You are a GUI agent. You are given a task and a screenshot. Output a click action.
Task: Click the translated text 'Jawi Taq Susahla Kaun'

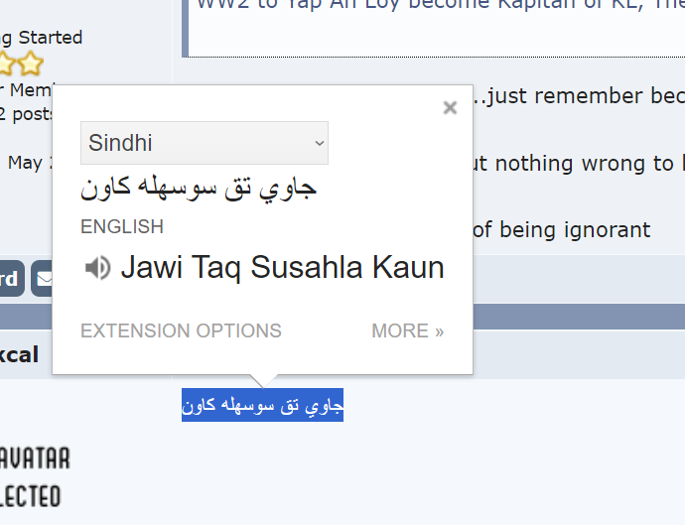coord(282,267)
